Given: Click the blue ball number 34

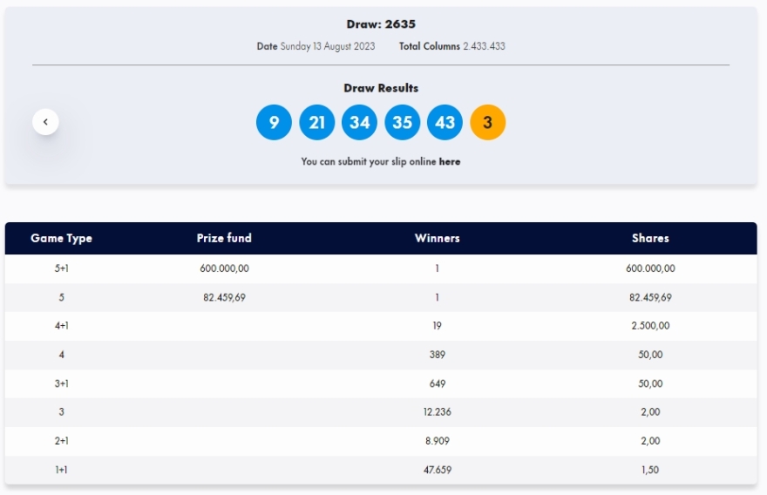Looking at the screenshot, I should [x=359, y=122].
